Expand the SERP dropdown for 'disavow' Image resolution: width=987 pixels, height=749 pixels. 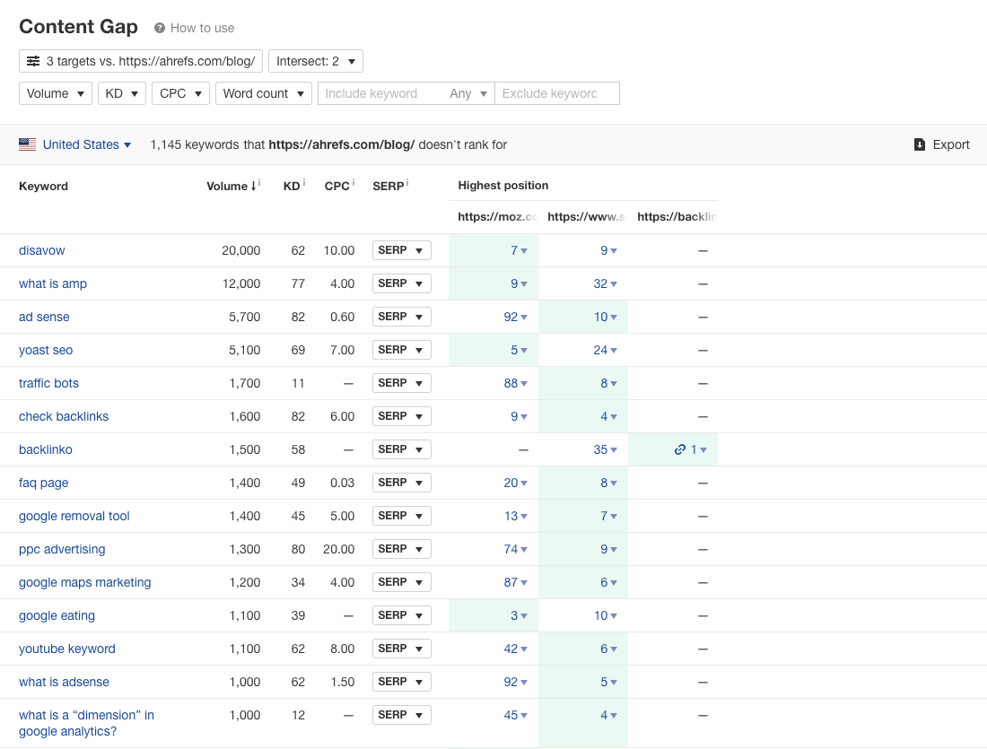coord(401,249)
